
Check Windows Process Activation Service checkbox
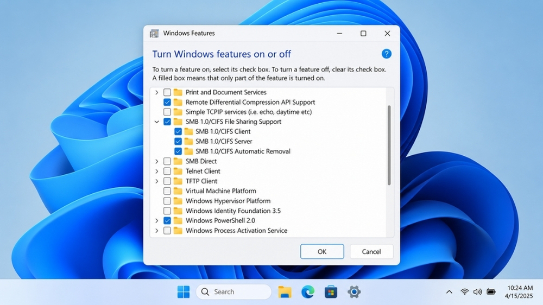[x=167, y=230]
